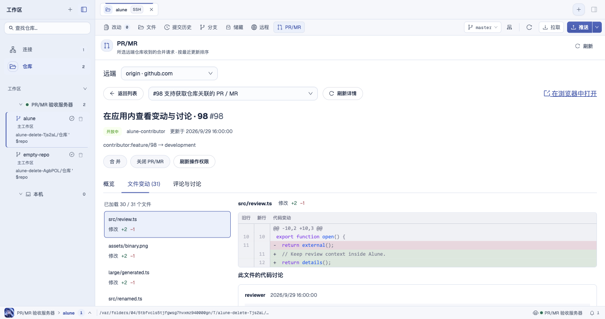This screenshot has width=605, height=319.
Task: Toggle the right side panel icon
Action: pos(594,9)
